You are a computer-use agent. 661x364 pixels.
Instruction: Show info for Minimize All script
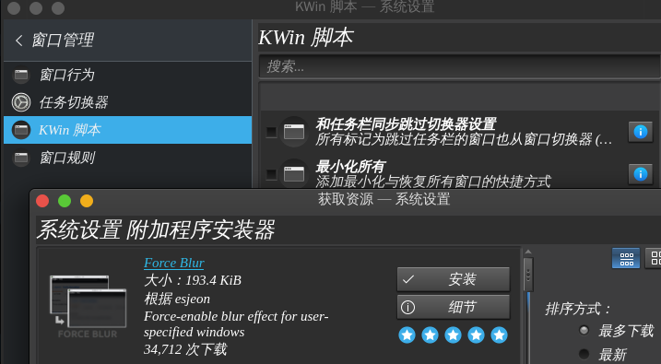[x=641, y=173]
